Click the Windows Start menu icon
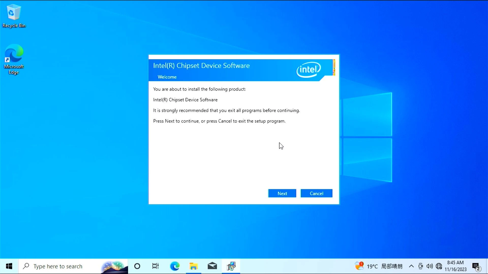The image size is (488, 274). [x=9, y=266]
